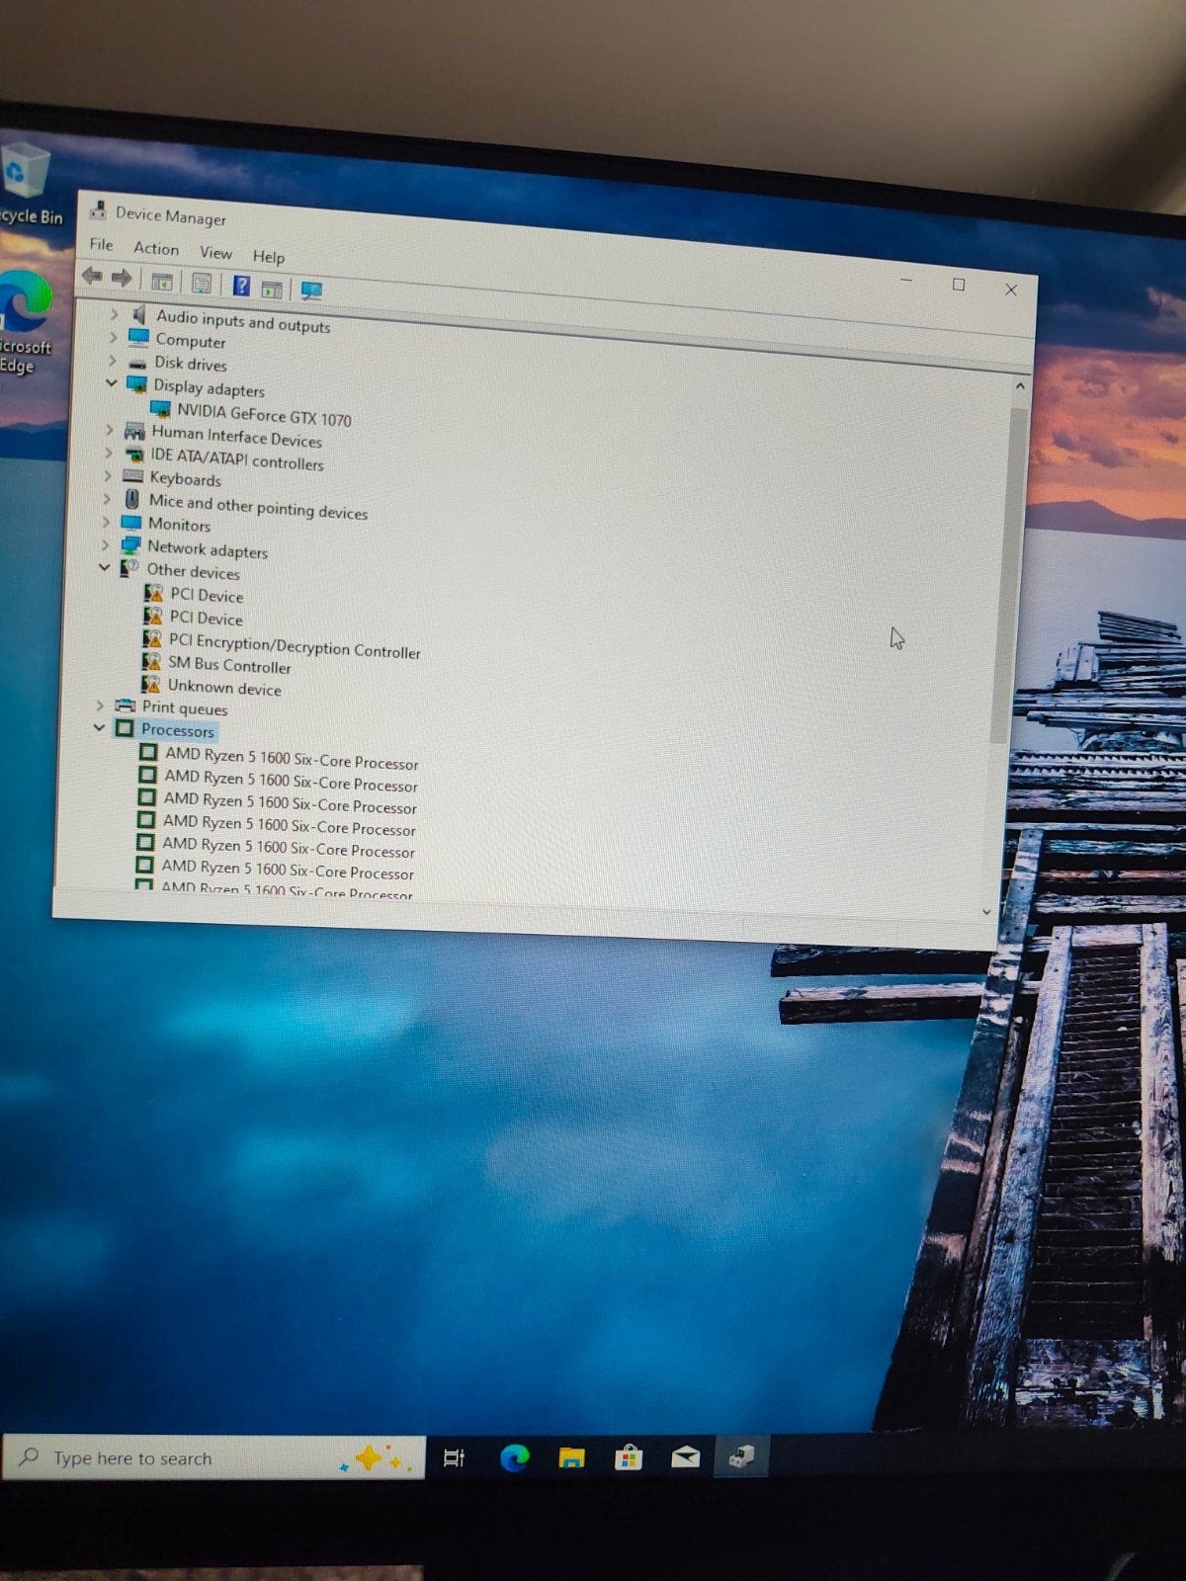Image resolution: width=1186 pixels, height=1581 pixels.
Task: Click warning icon beside PCI Encryption/Decryption Controller
Action: point(151,638)
